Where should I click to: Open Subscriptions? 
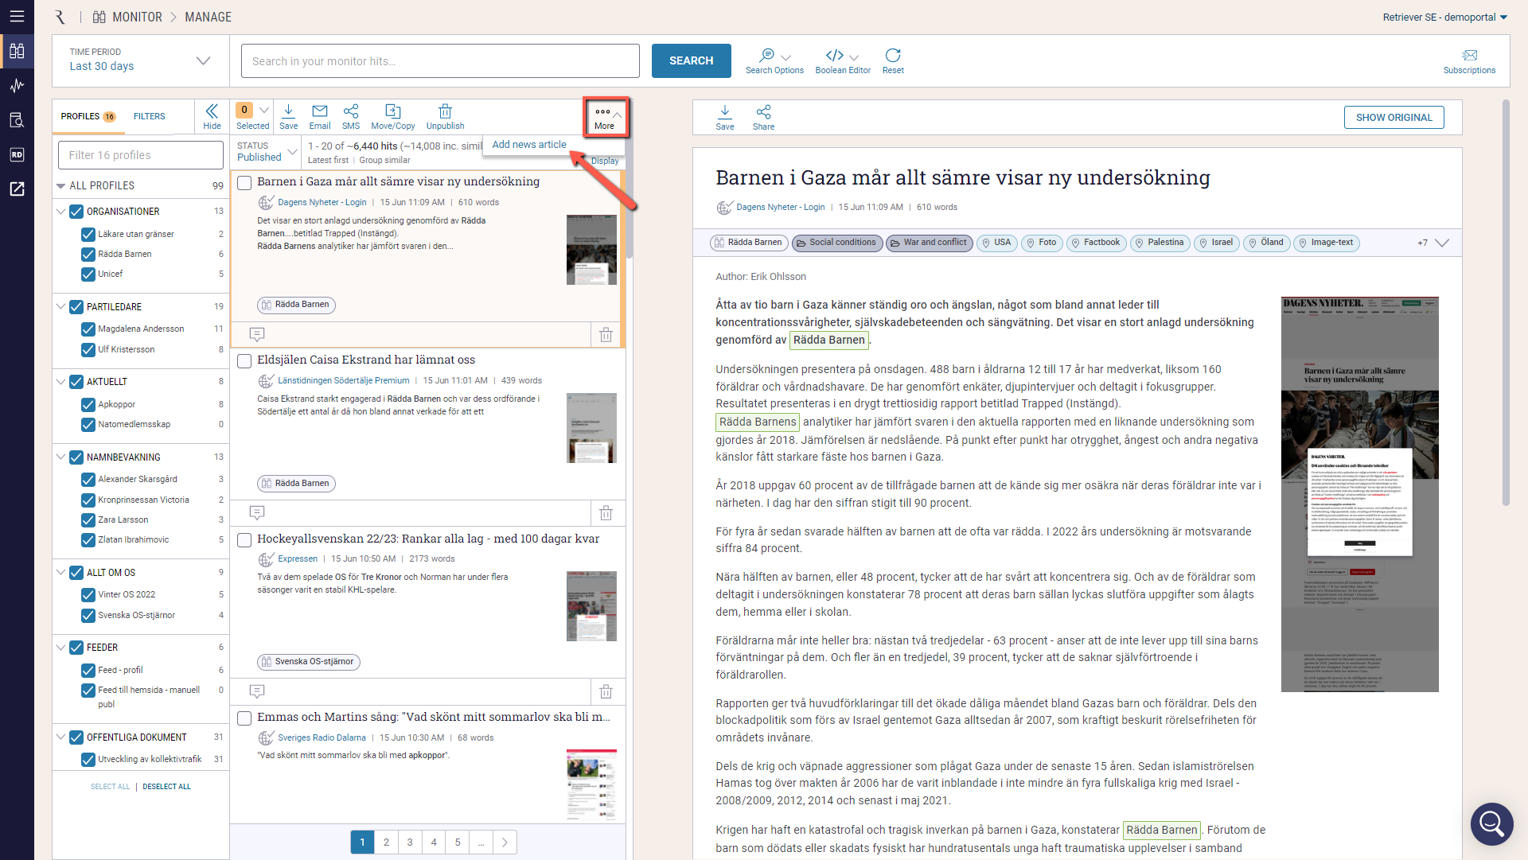pos(1469,61)
